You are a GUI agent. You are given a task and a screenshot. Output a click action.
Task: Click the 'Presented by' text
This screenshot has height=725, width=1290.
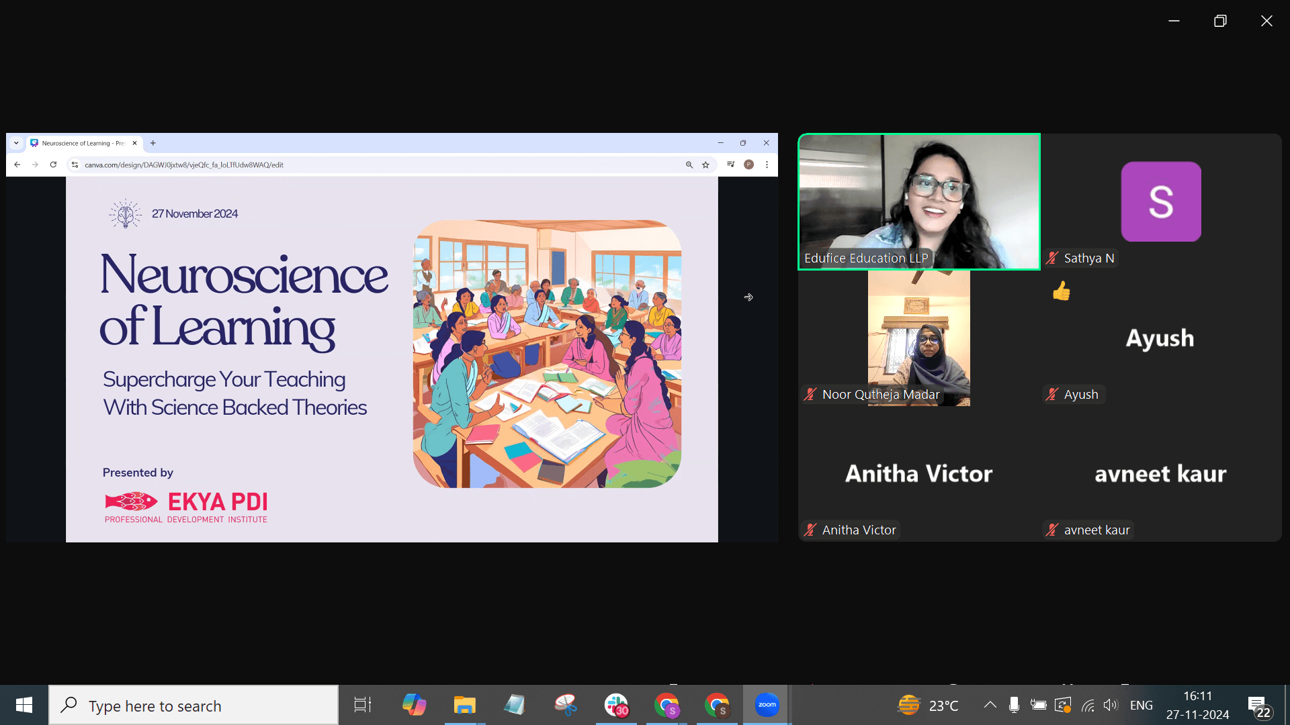coord(138,473)
